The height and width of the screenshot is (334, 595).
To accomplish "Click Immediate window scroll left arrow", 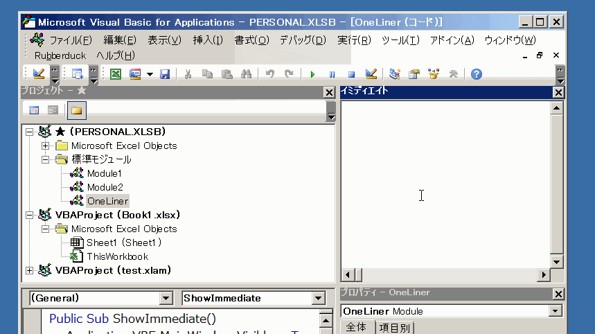I will click(348, 274).
